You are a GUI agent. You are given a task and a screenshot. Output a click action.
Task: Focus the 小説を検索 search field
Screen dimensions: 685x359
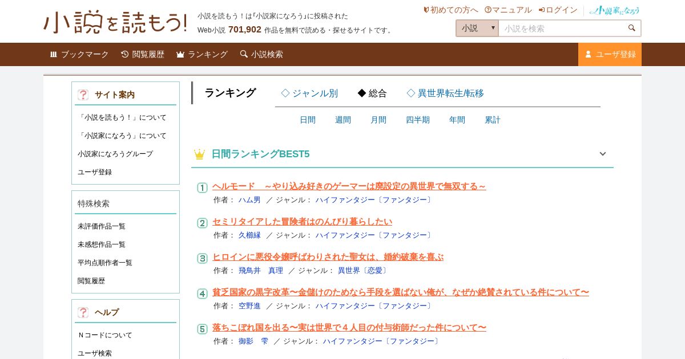[x=562, y=28]
